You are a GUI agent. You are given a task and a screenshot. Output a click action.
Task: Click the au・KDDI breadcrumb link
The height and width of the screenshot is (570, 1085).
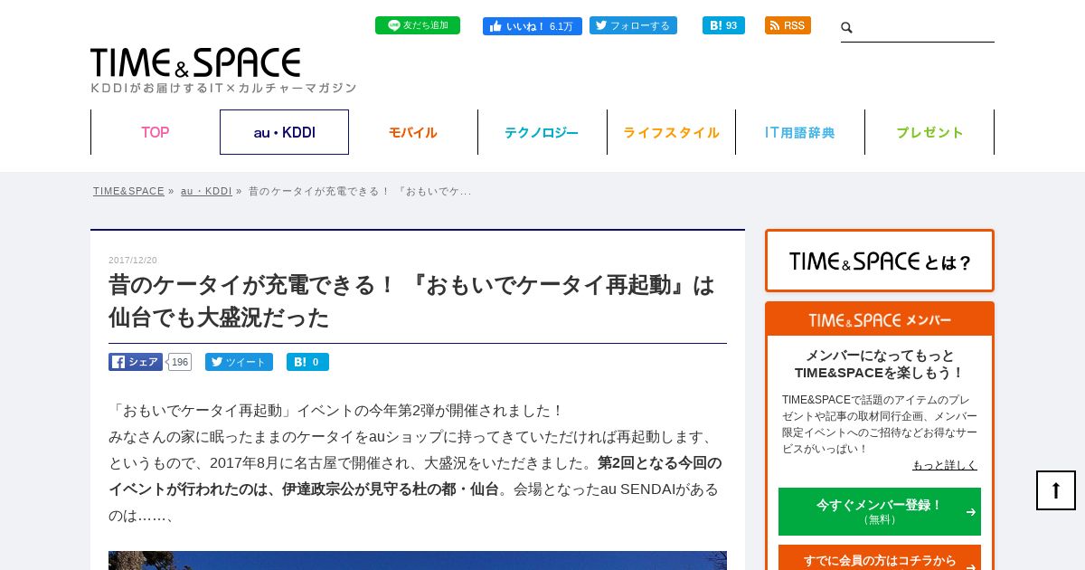point(206,191)
